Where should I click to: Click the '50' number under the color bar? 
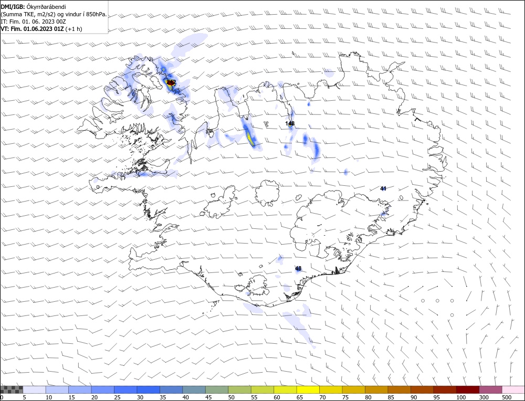232,397
